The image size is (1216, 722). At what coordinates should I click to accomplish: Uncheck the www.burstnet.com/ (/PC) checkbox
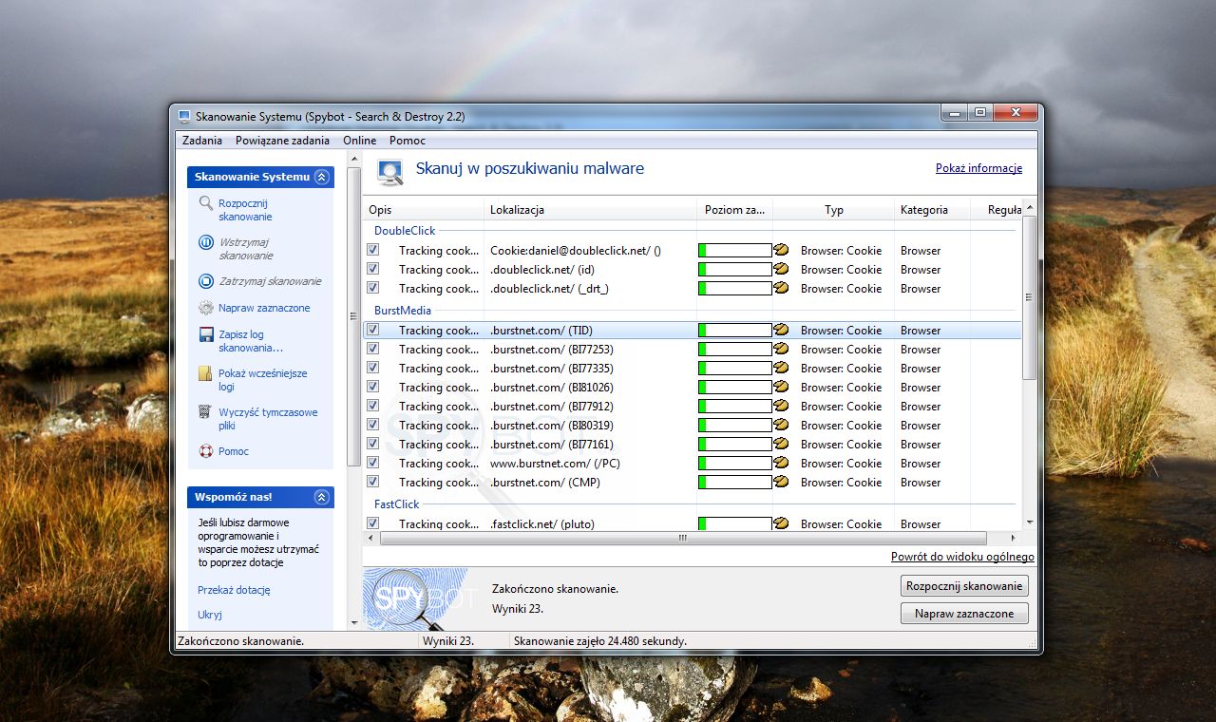pyautogui.click(x=373, y=463)
